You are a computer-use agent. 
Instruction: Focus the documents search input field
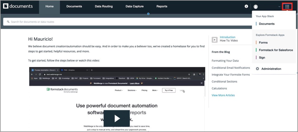127,22
